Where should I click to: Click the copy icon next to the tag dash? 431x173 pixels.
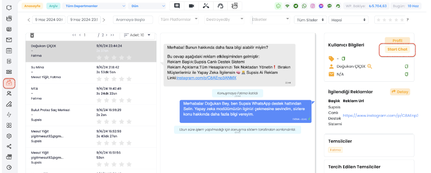[343, 59]
